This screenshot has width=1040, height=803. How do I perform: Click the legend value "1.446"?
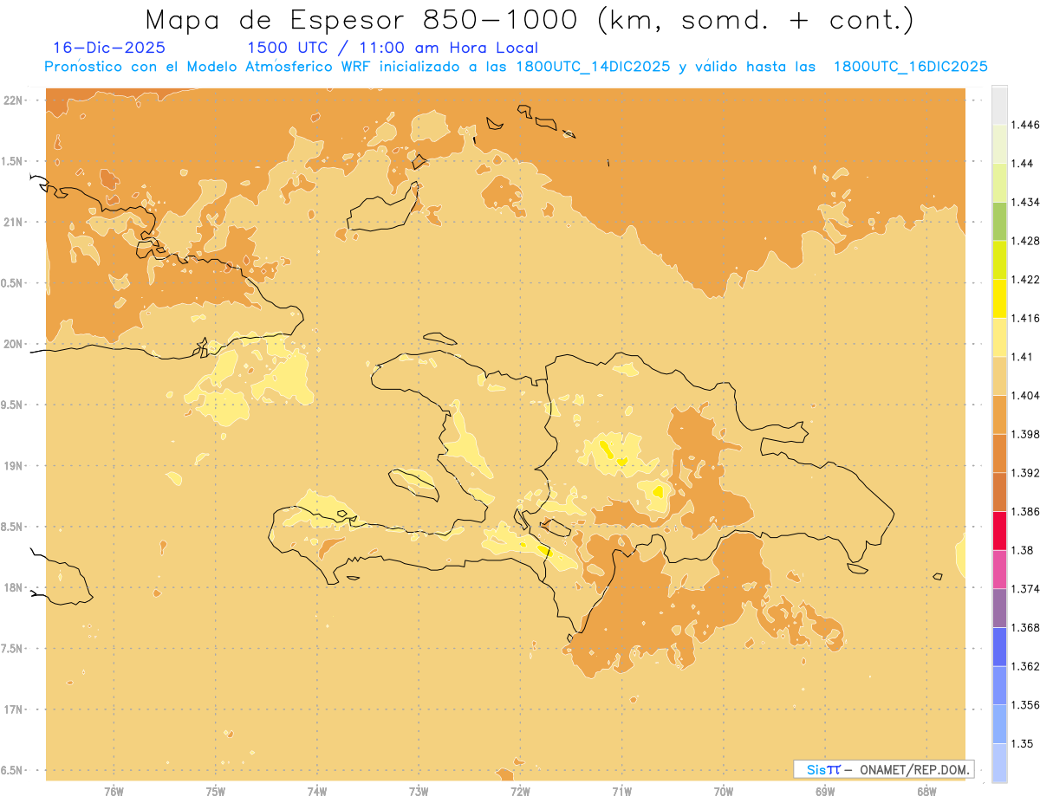(1027, 125)
